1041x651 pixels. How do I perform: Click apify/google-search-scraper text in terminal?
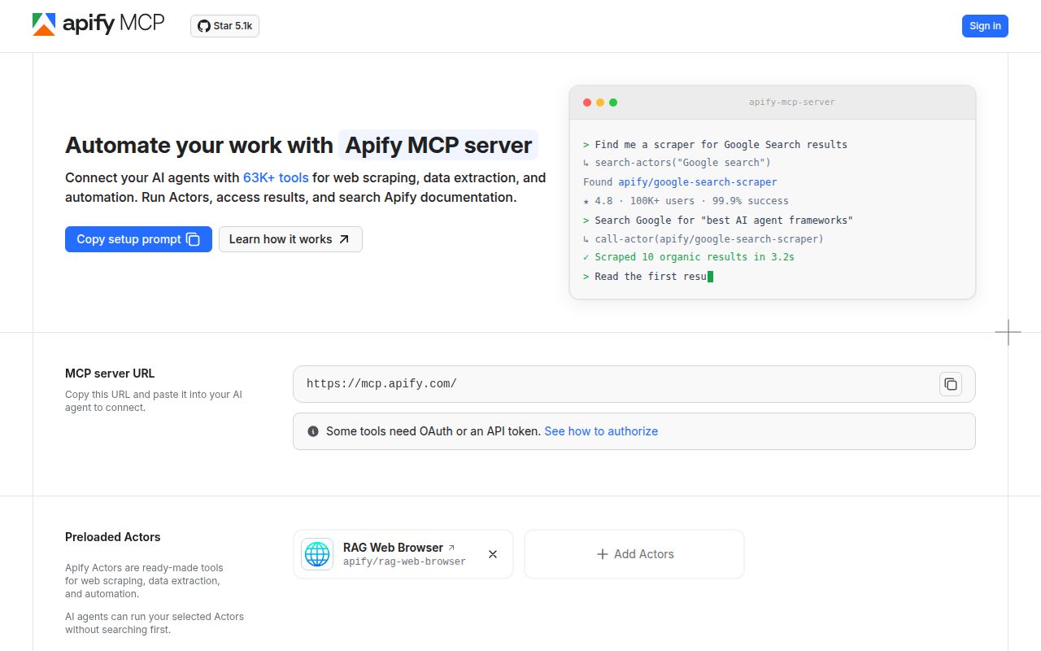[698, 182]
